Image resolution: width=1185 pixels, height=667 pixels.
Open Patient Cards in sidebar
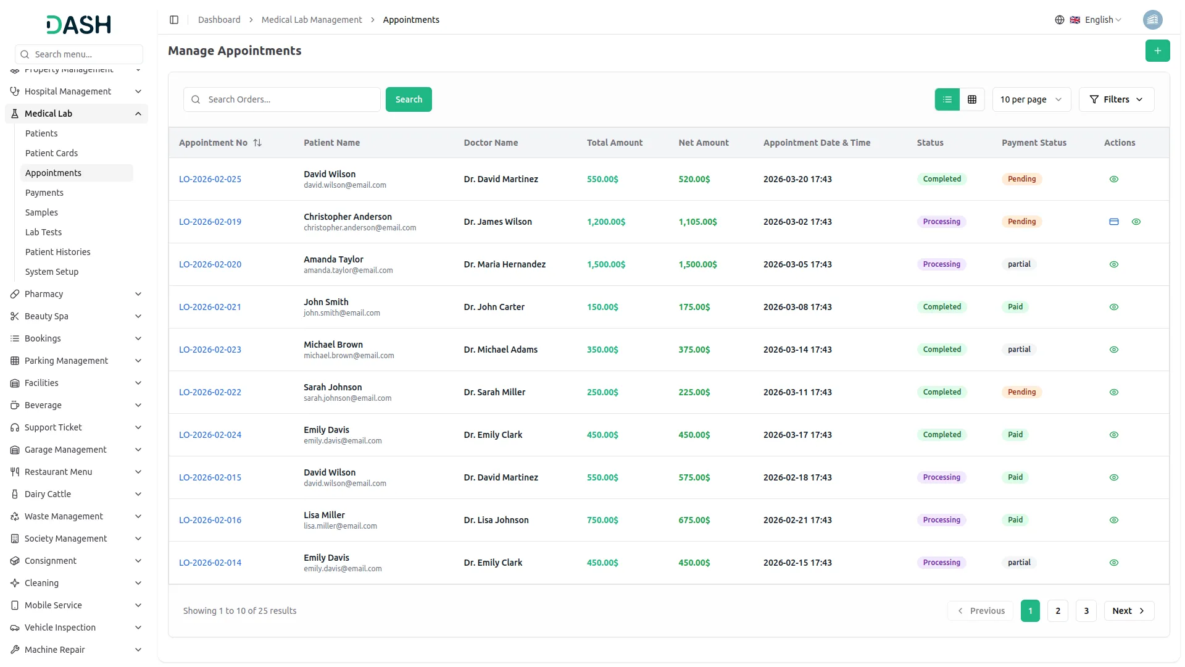pos(51,153)
